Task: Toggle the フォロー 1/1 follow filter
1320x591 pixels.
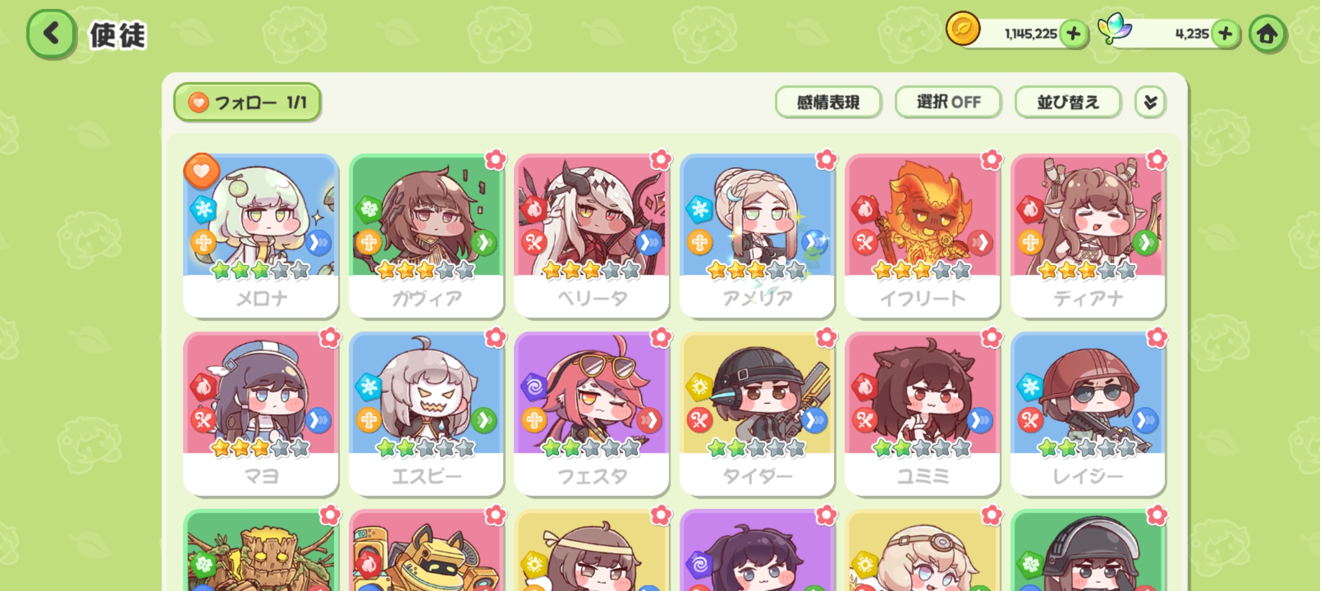Action: point(247,102)
